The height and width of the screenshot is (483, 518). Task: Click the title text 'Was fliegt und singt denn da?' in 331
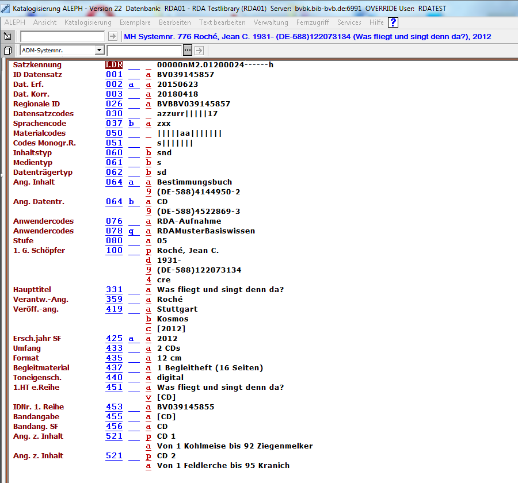click(x=220, y=289)
